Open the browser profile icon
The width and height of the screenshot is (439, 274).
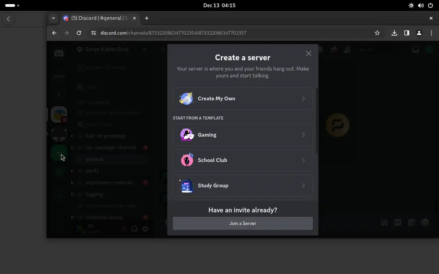pyautogui.click(x=419, y=33)
